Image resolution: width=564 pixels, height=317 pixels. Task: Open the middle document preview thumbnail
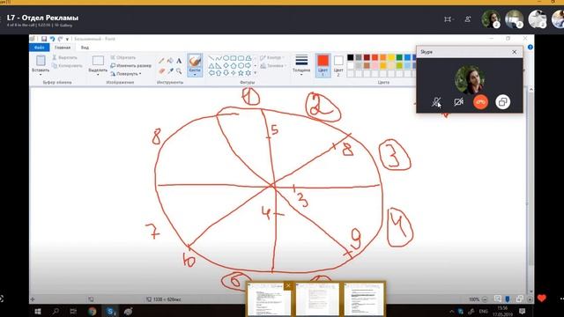coord(317,299)
